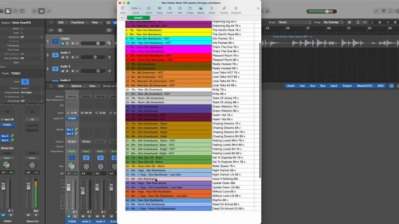Open the Snap Smart dropdown
Screen dimensions: 399x224
coord(294,22)
